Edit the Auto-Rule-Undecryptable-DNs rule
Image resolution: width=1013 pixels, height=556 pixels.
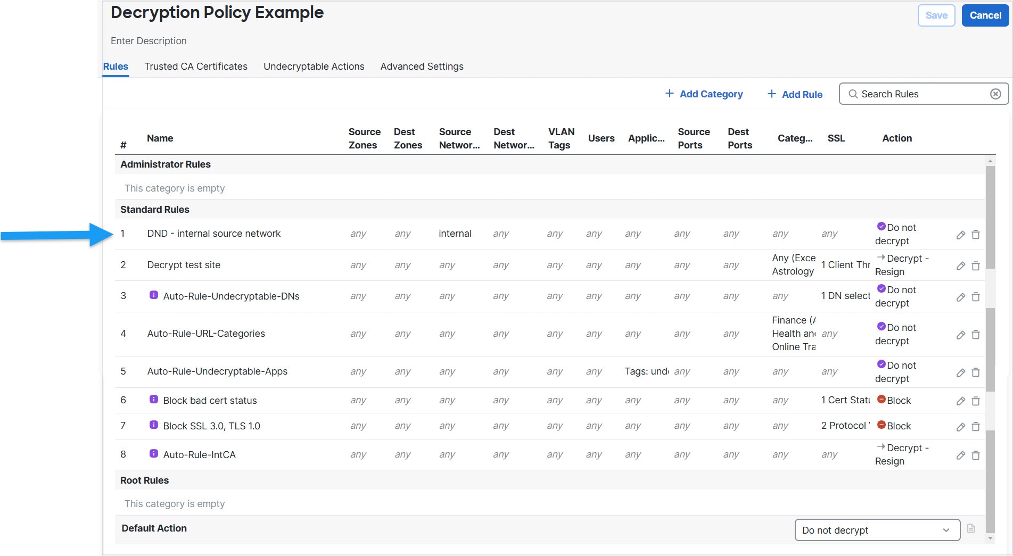pyautogui.click(x=961, y=297)
